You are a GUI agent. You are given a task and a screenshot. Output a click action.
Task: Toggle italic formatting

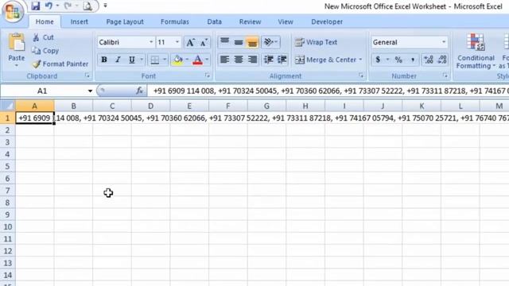118,60
